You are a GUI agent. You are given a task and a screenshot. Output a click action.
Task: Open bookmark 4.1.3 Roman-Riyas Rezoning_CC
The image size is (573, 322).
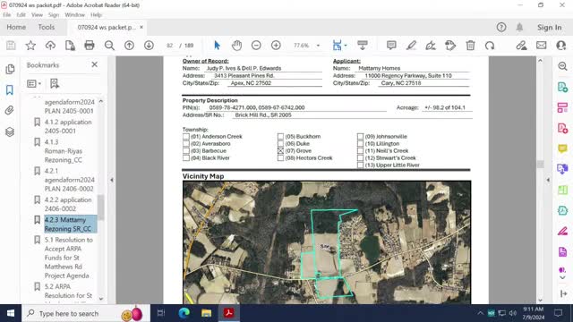coord(63,151)
